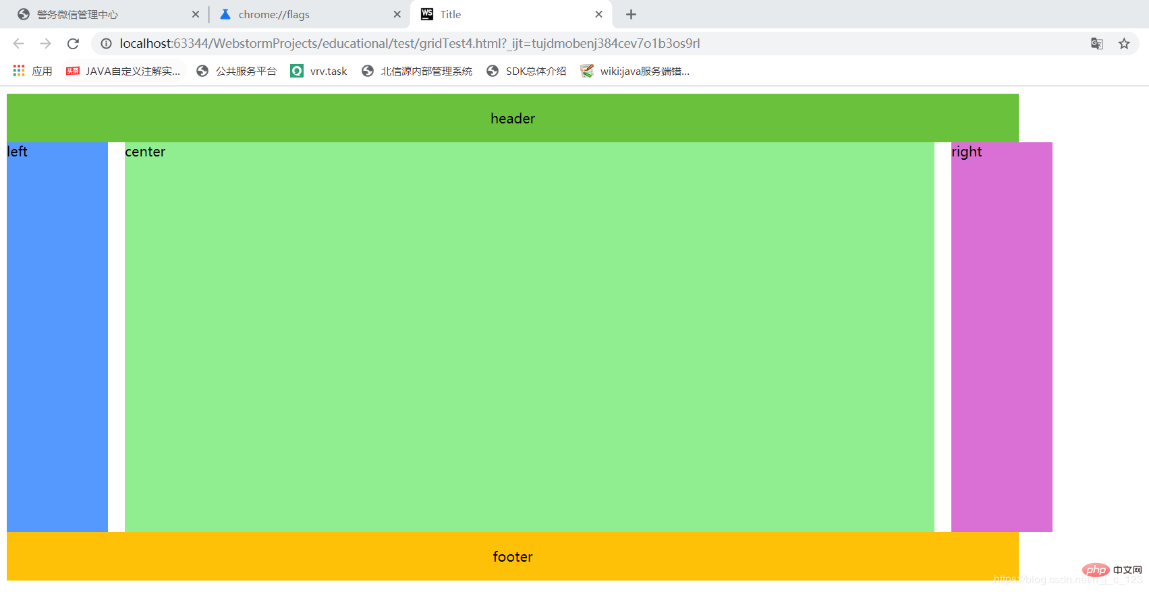The height and width of the screenshot is (592, 1149).
Task: Open the 公共服务平台 bookmark
Action: pos(236,71)
